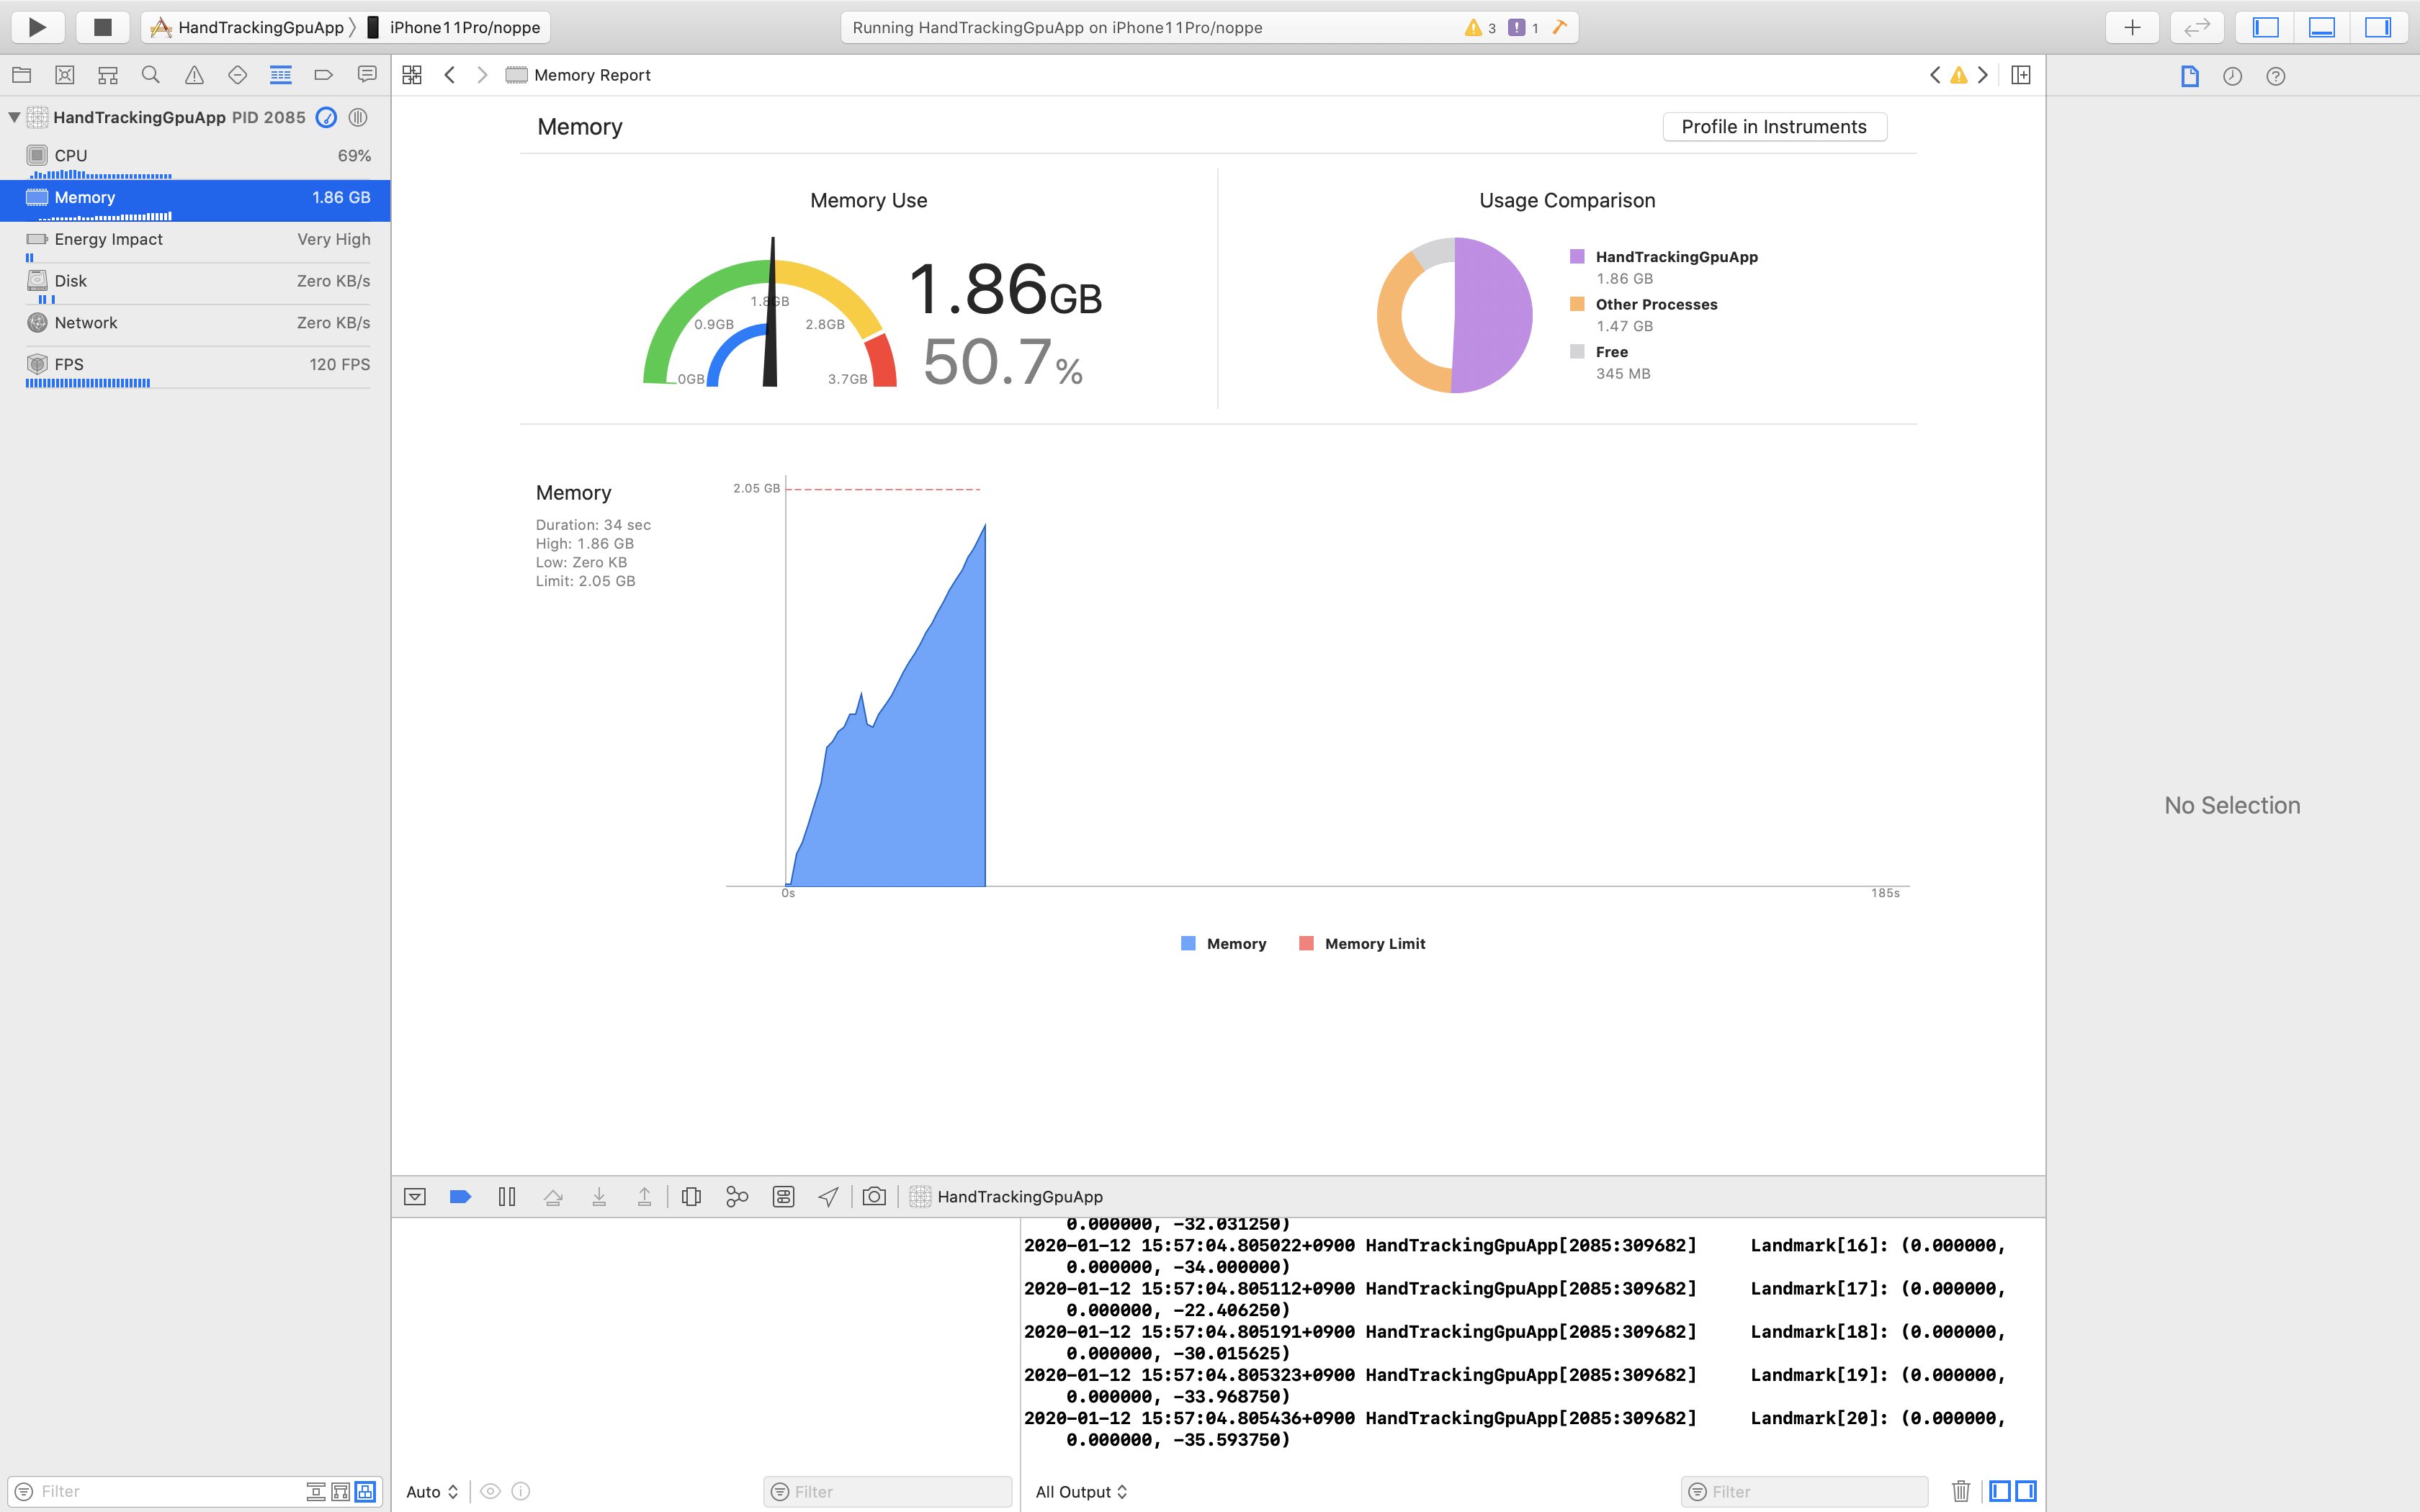This screenshot has width=2420, height=1512.
Task: Toggle the debug area visibility
Action: point(2321,27)
